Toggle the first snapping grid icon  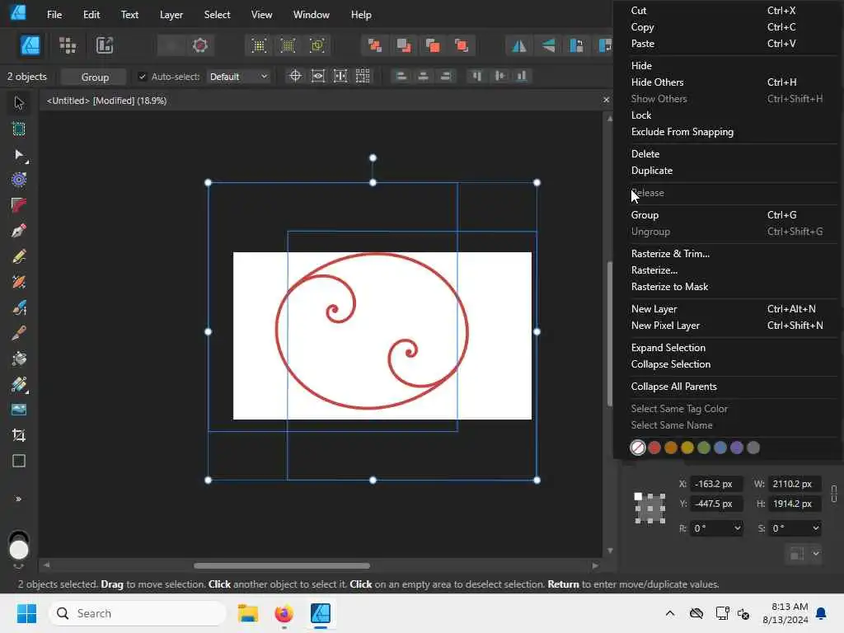click(259, 46)
